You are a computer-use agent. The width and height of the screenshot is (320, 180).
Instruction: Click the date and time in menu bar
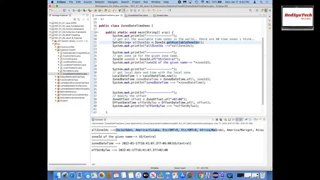pos(237,2)
